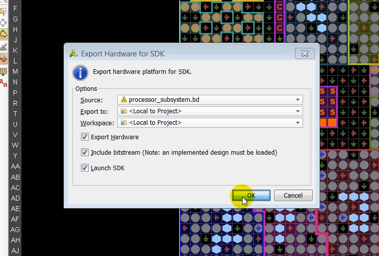Screen dimensions: 379x256
Task: Click the blue information icon in dialog
Action: point(80,73)
